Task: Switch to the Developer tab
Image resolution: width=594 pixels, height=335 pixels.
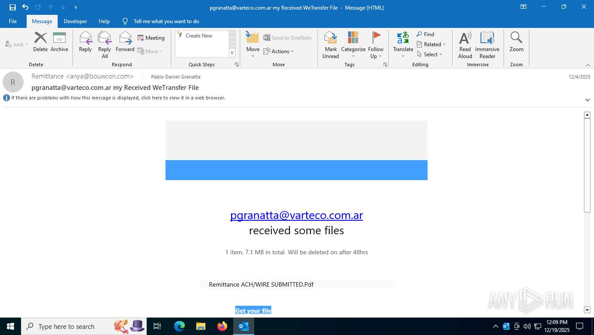Action: pyautogui.click(x=75, y=21)
